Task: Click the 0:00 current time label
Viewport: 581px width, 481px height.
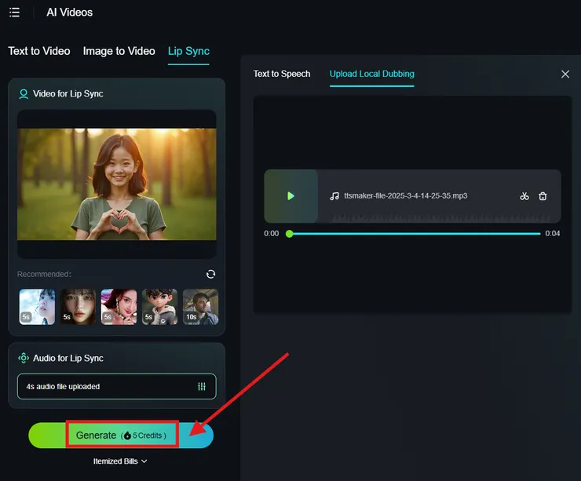Action: click(271, 233)
